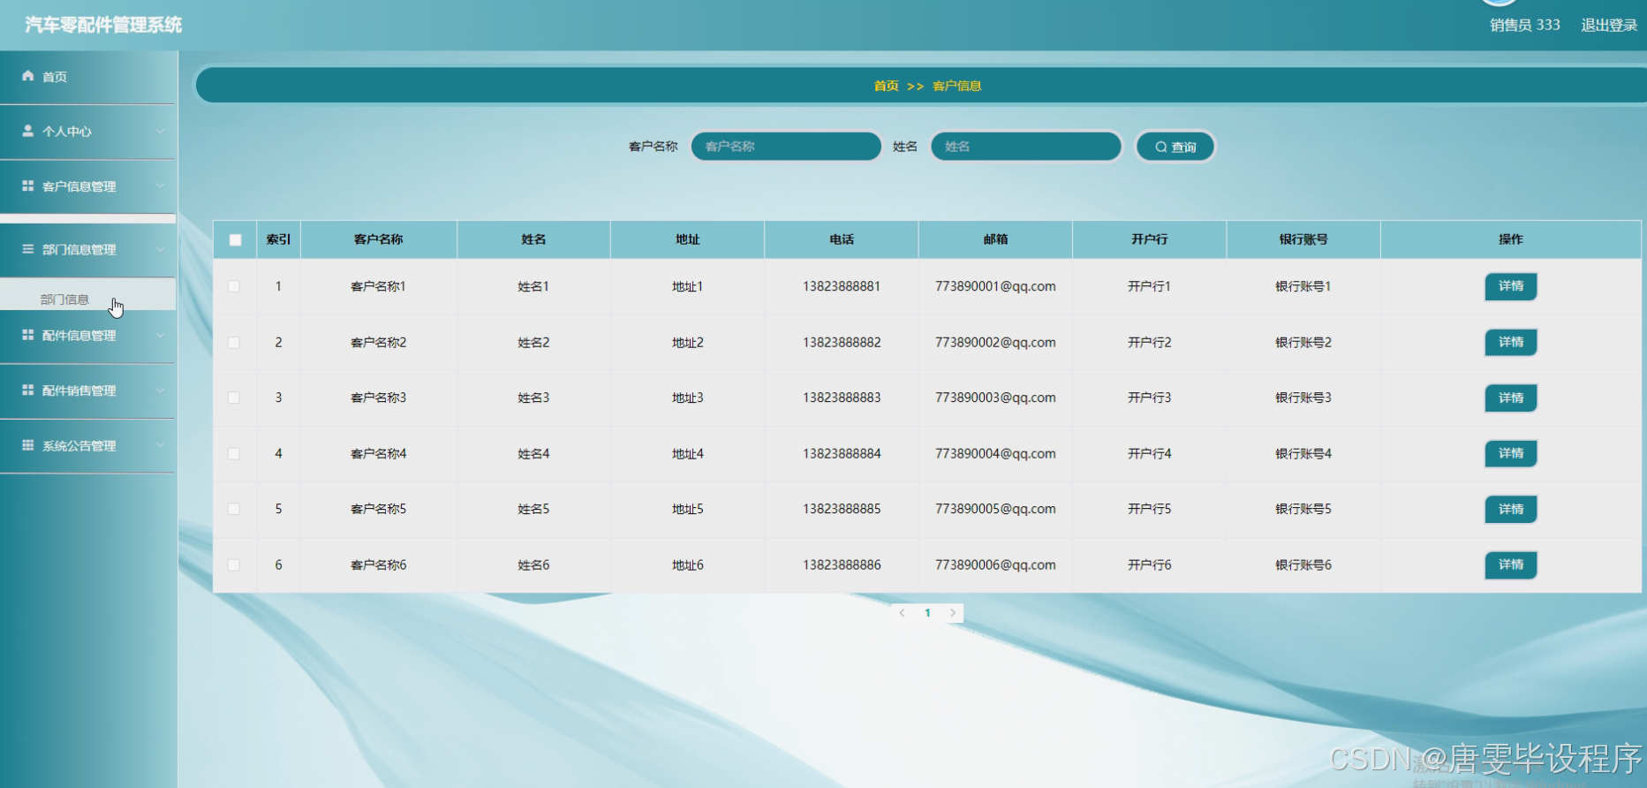Click the 电话 column header
1647x788 pixels.
click(x=842, y=239)
